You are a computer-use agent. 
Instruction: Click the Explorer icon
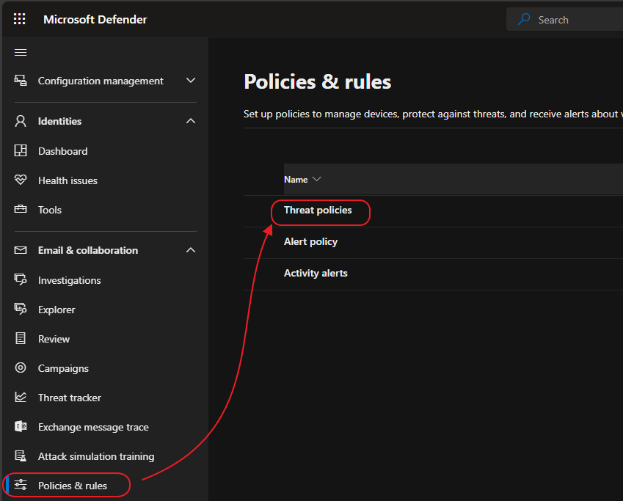(21, 309)
